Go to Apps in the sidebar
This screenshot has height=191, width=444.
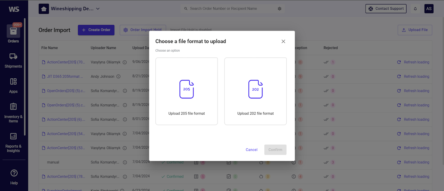point(13,85)
